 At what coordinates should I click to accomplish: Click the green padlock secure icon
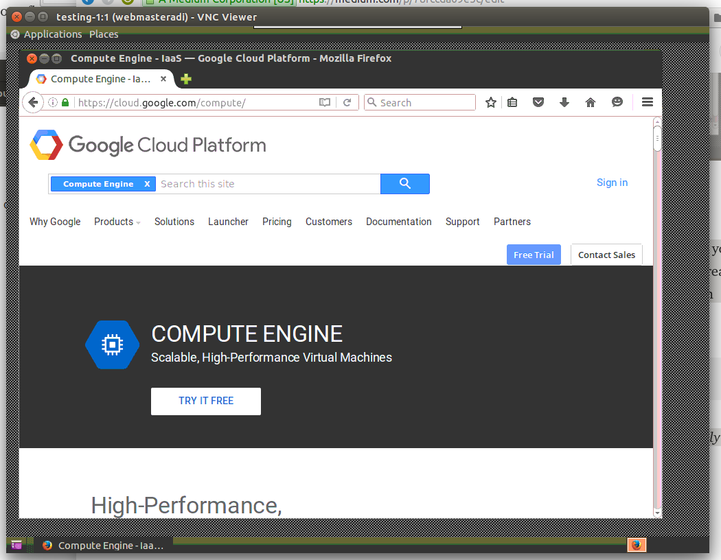coord(65,102)
